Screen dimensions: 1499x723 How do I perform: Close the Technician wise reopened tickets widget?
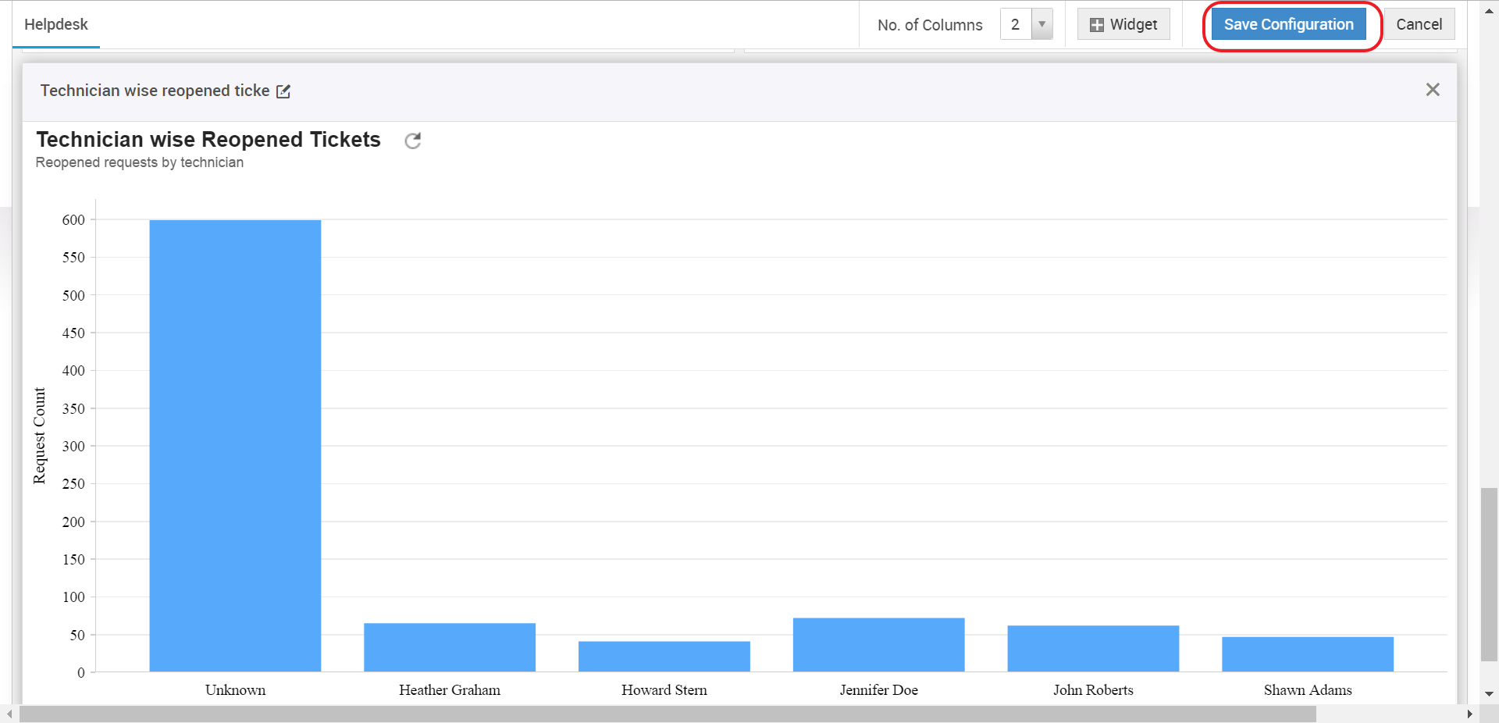[x=1432, y=90]
